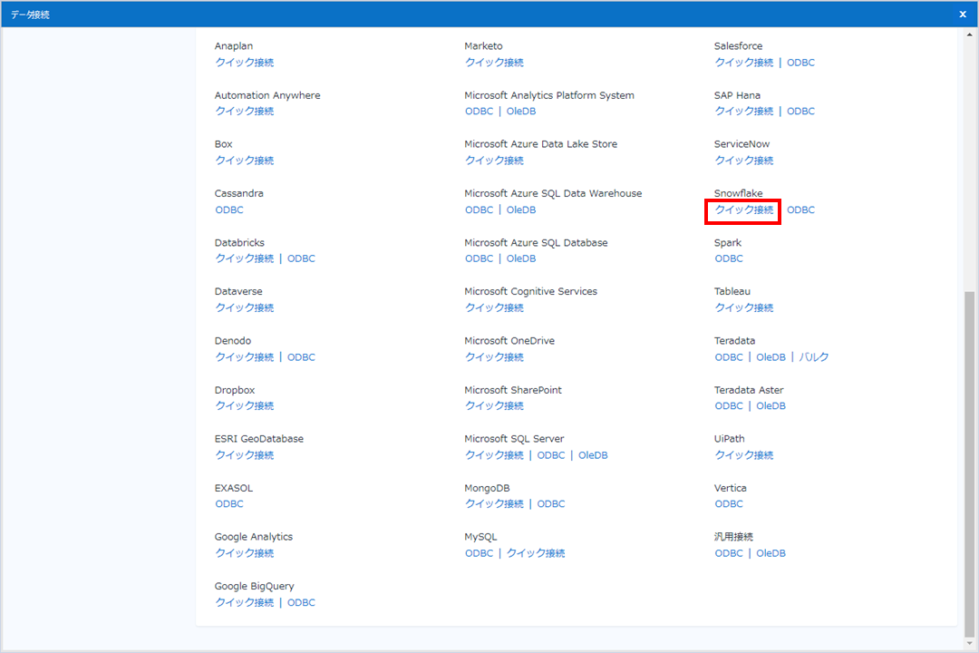The height and width of the screenshot is (653, 979).
Task: Click Cassandra ODBC link
Action: point(229,210)
